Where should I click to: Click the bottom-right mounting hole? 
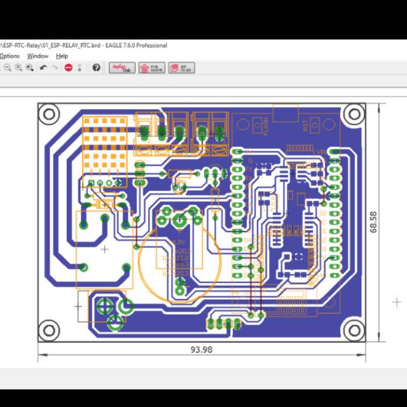click(354, 331)
